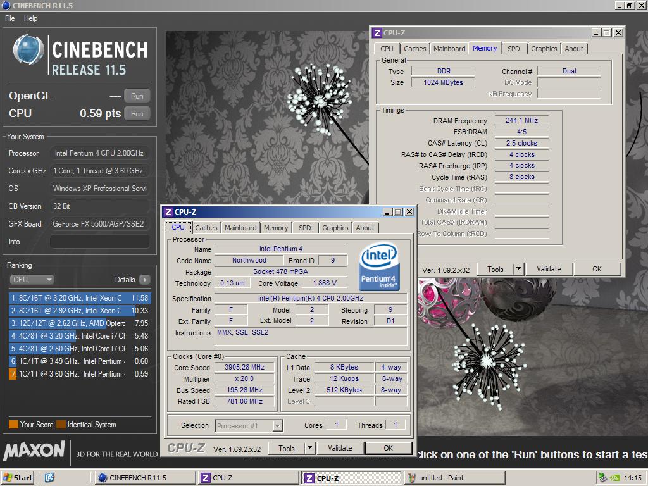Click the FSB:DRAM value 4:5
The height and width of the screenshot is (486, 648).
[x=521, y=132]
